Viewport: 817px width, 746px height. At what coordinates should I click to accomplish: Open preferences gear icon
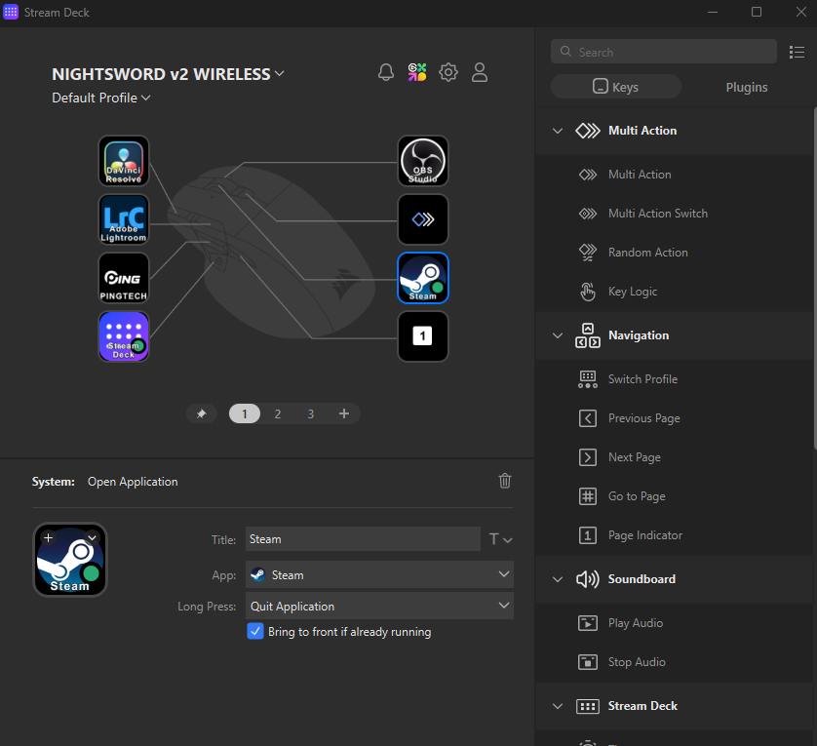[448, 72]
